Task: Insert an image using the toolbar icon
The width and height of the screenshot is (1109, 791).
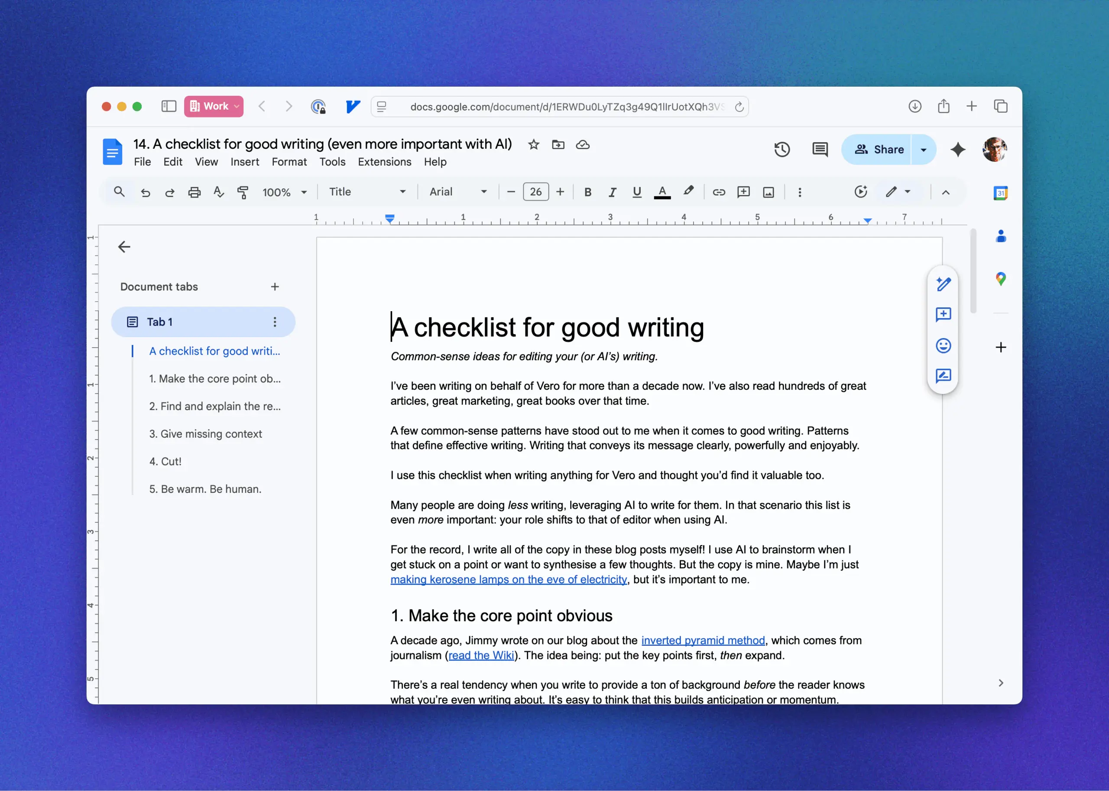Action: click(x=768, y=192)
